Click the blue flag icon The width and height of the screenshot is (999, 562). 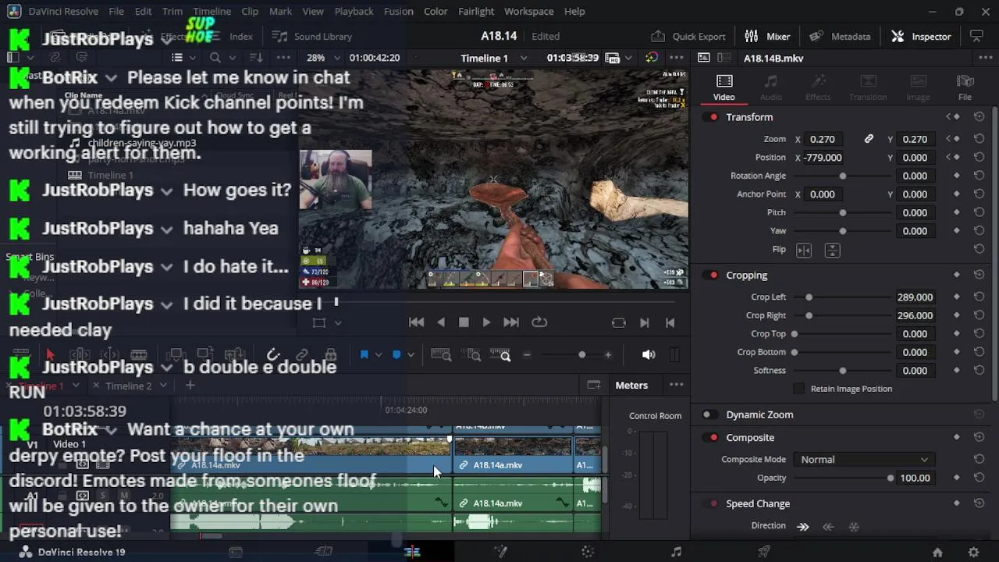[x=364, y=355]
